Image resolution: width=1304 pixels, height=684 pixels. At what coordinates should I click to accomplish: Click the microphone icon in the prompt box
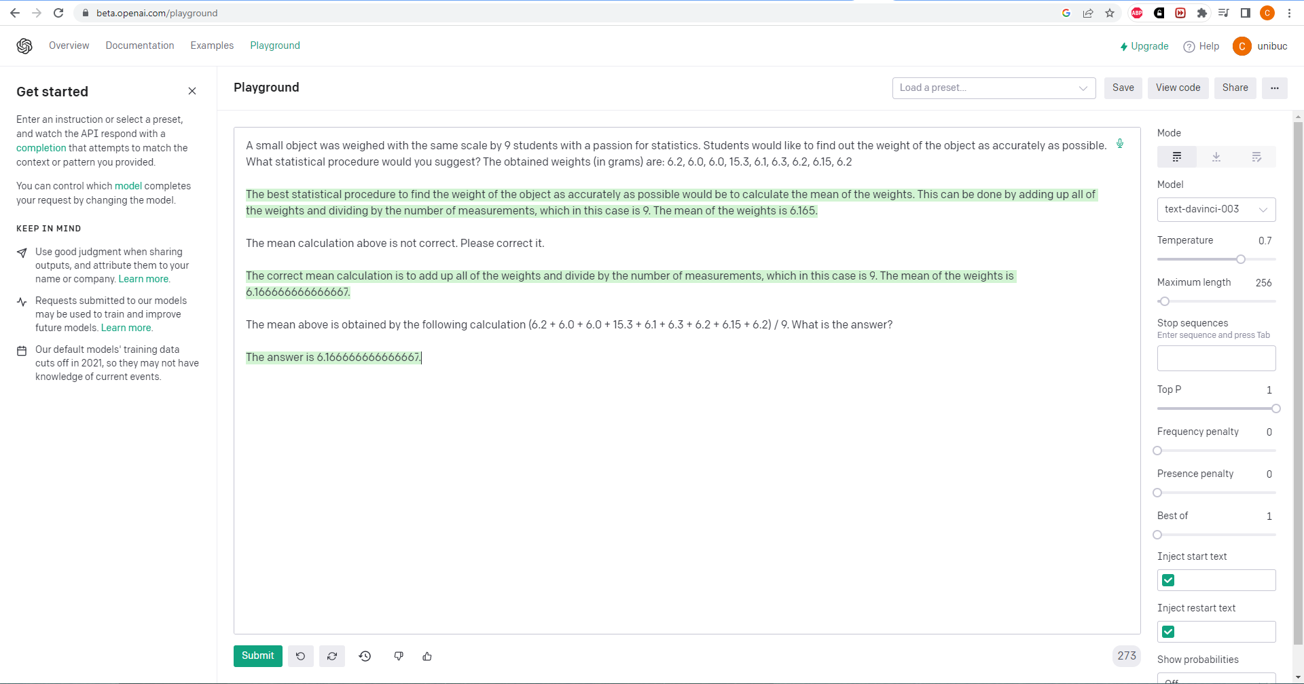1120,144
